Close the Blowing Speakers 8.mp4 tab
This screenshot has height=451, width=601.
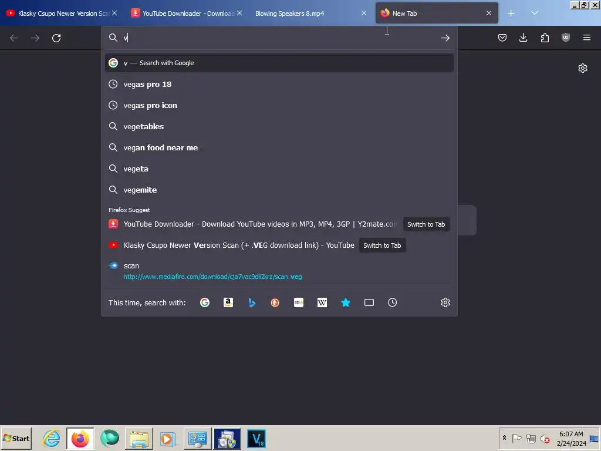(364, 13)
